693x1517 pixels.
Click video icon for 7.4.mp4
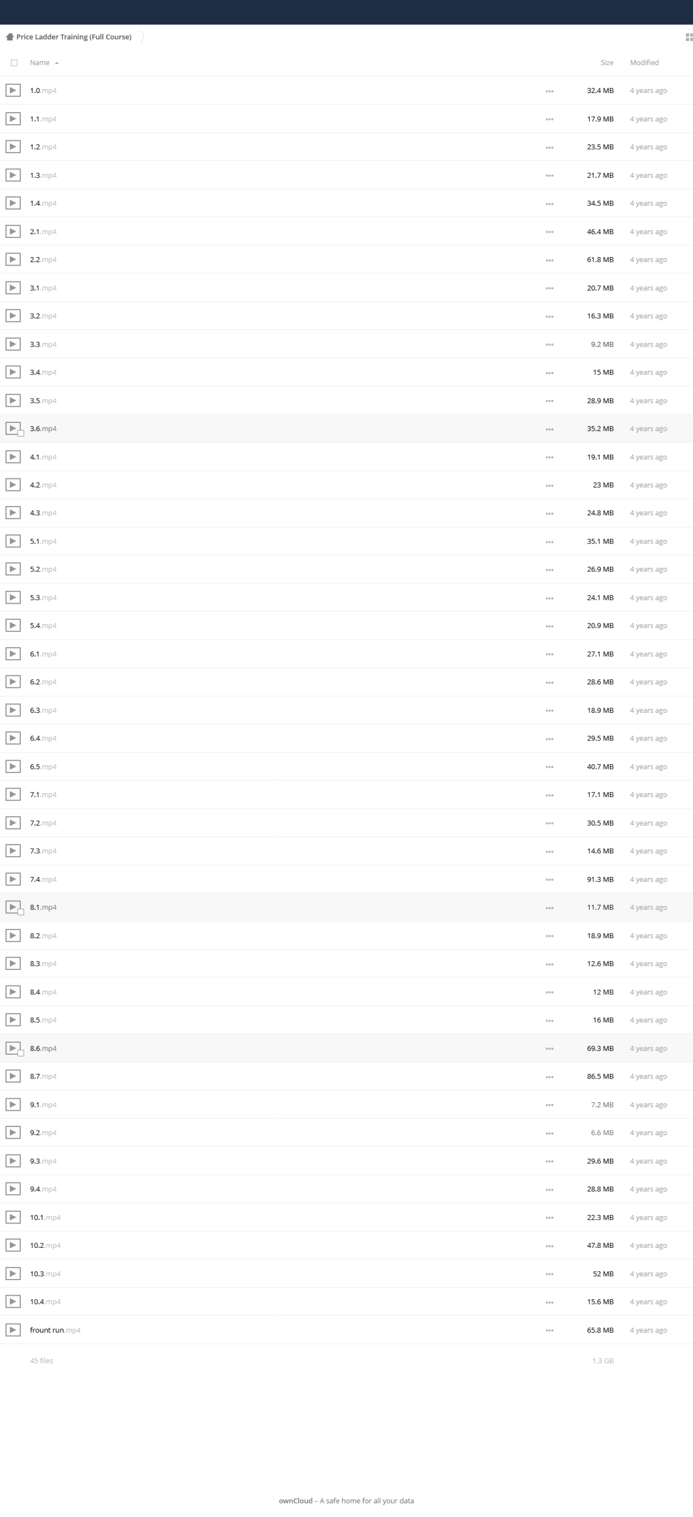coord(13,879)
